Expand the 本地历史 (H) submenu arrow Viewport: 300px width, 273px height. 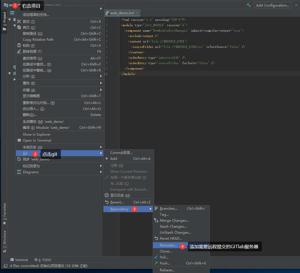point(101,147)
